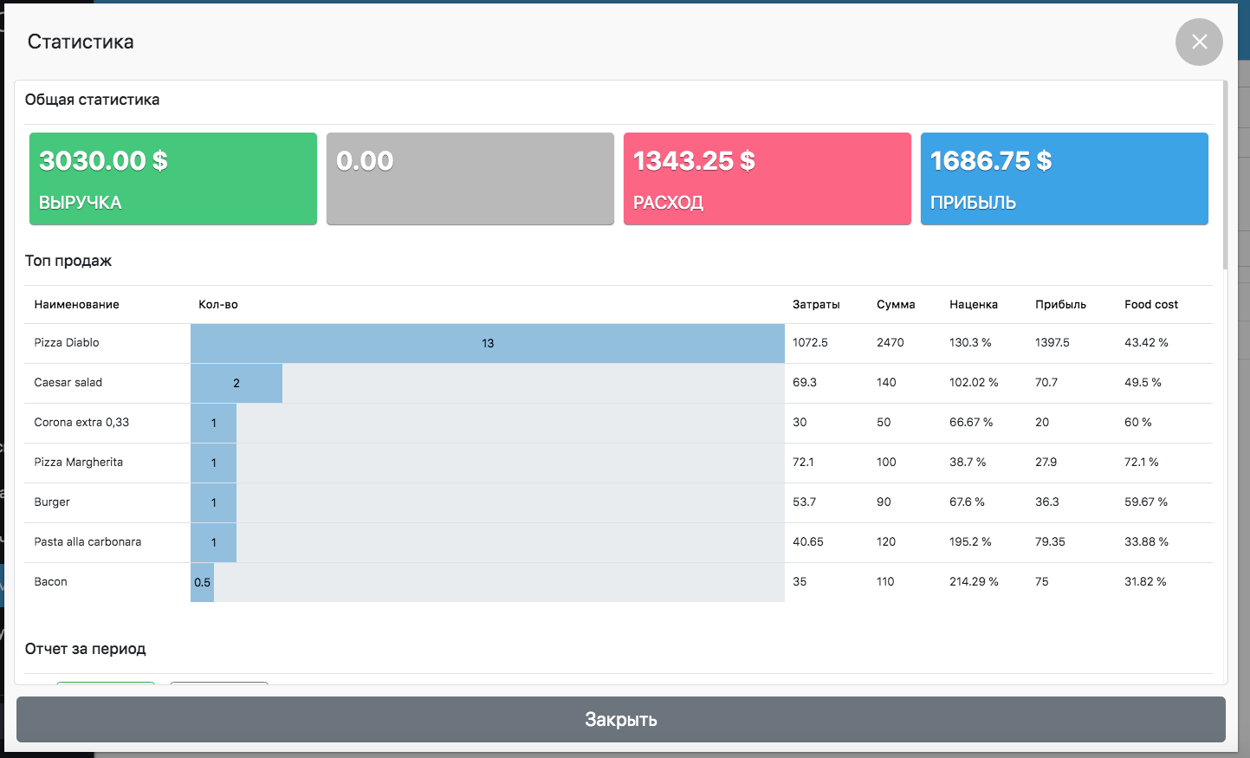This screenshot has width=1250, height=758.
Task: Click the Затраты column header
Action: 816,305
